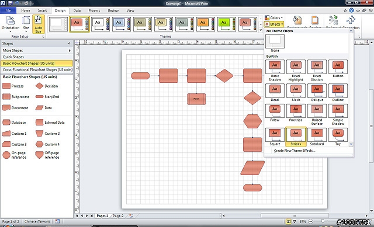Open the Colors dropdown
The image size is (374, 227).
tap(274, 18)
